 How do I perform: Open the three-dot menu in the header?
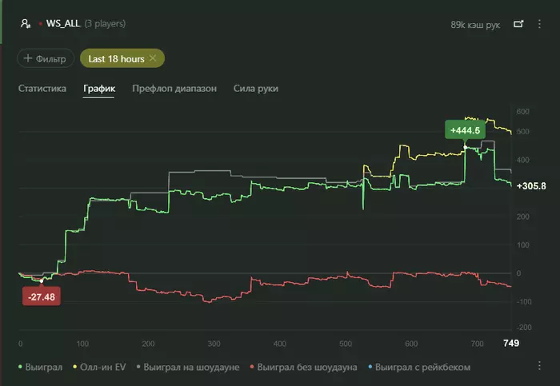(x=539, y=24)
